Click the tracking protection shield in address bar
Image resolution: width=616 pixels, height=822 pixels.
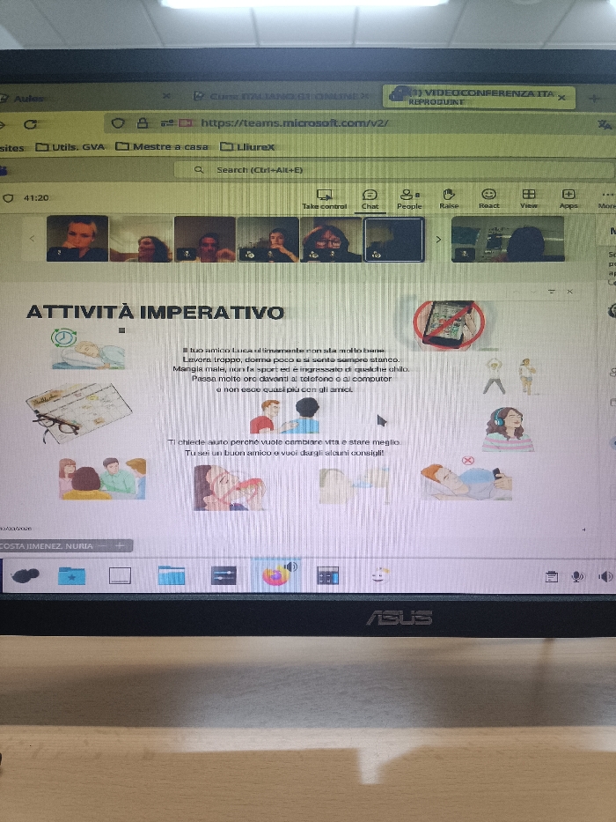(118, 123)
